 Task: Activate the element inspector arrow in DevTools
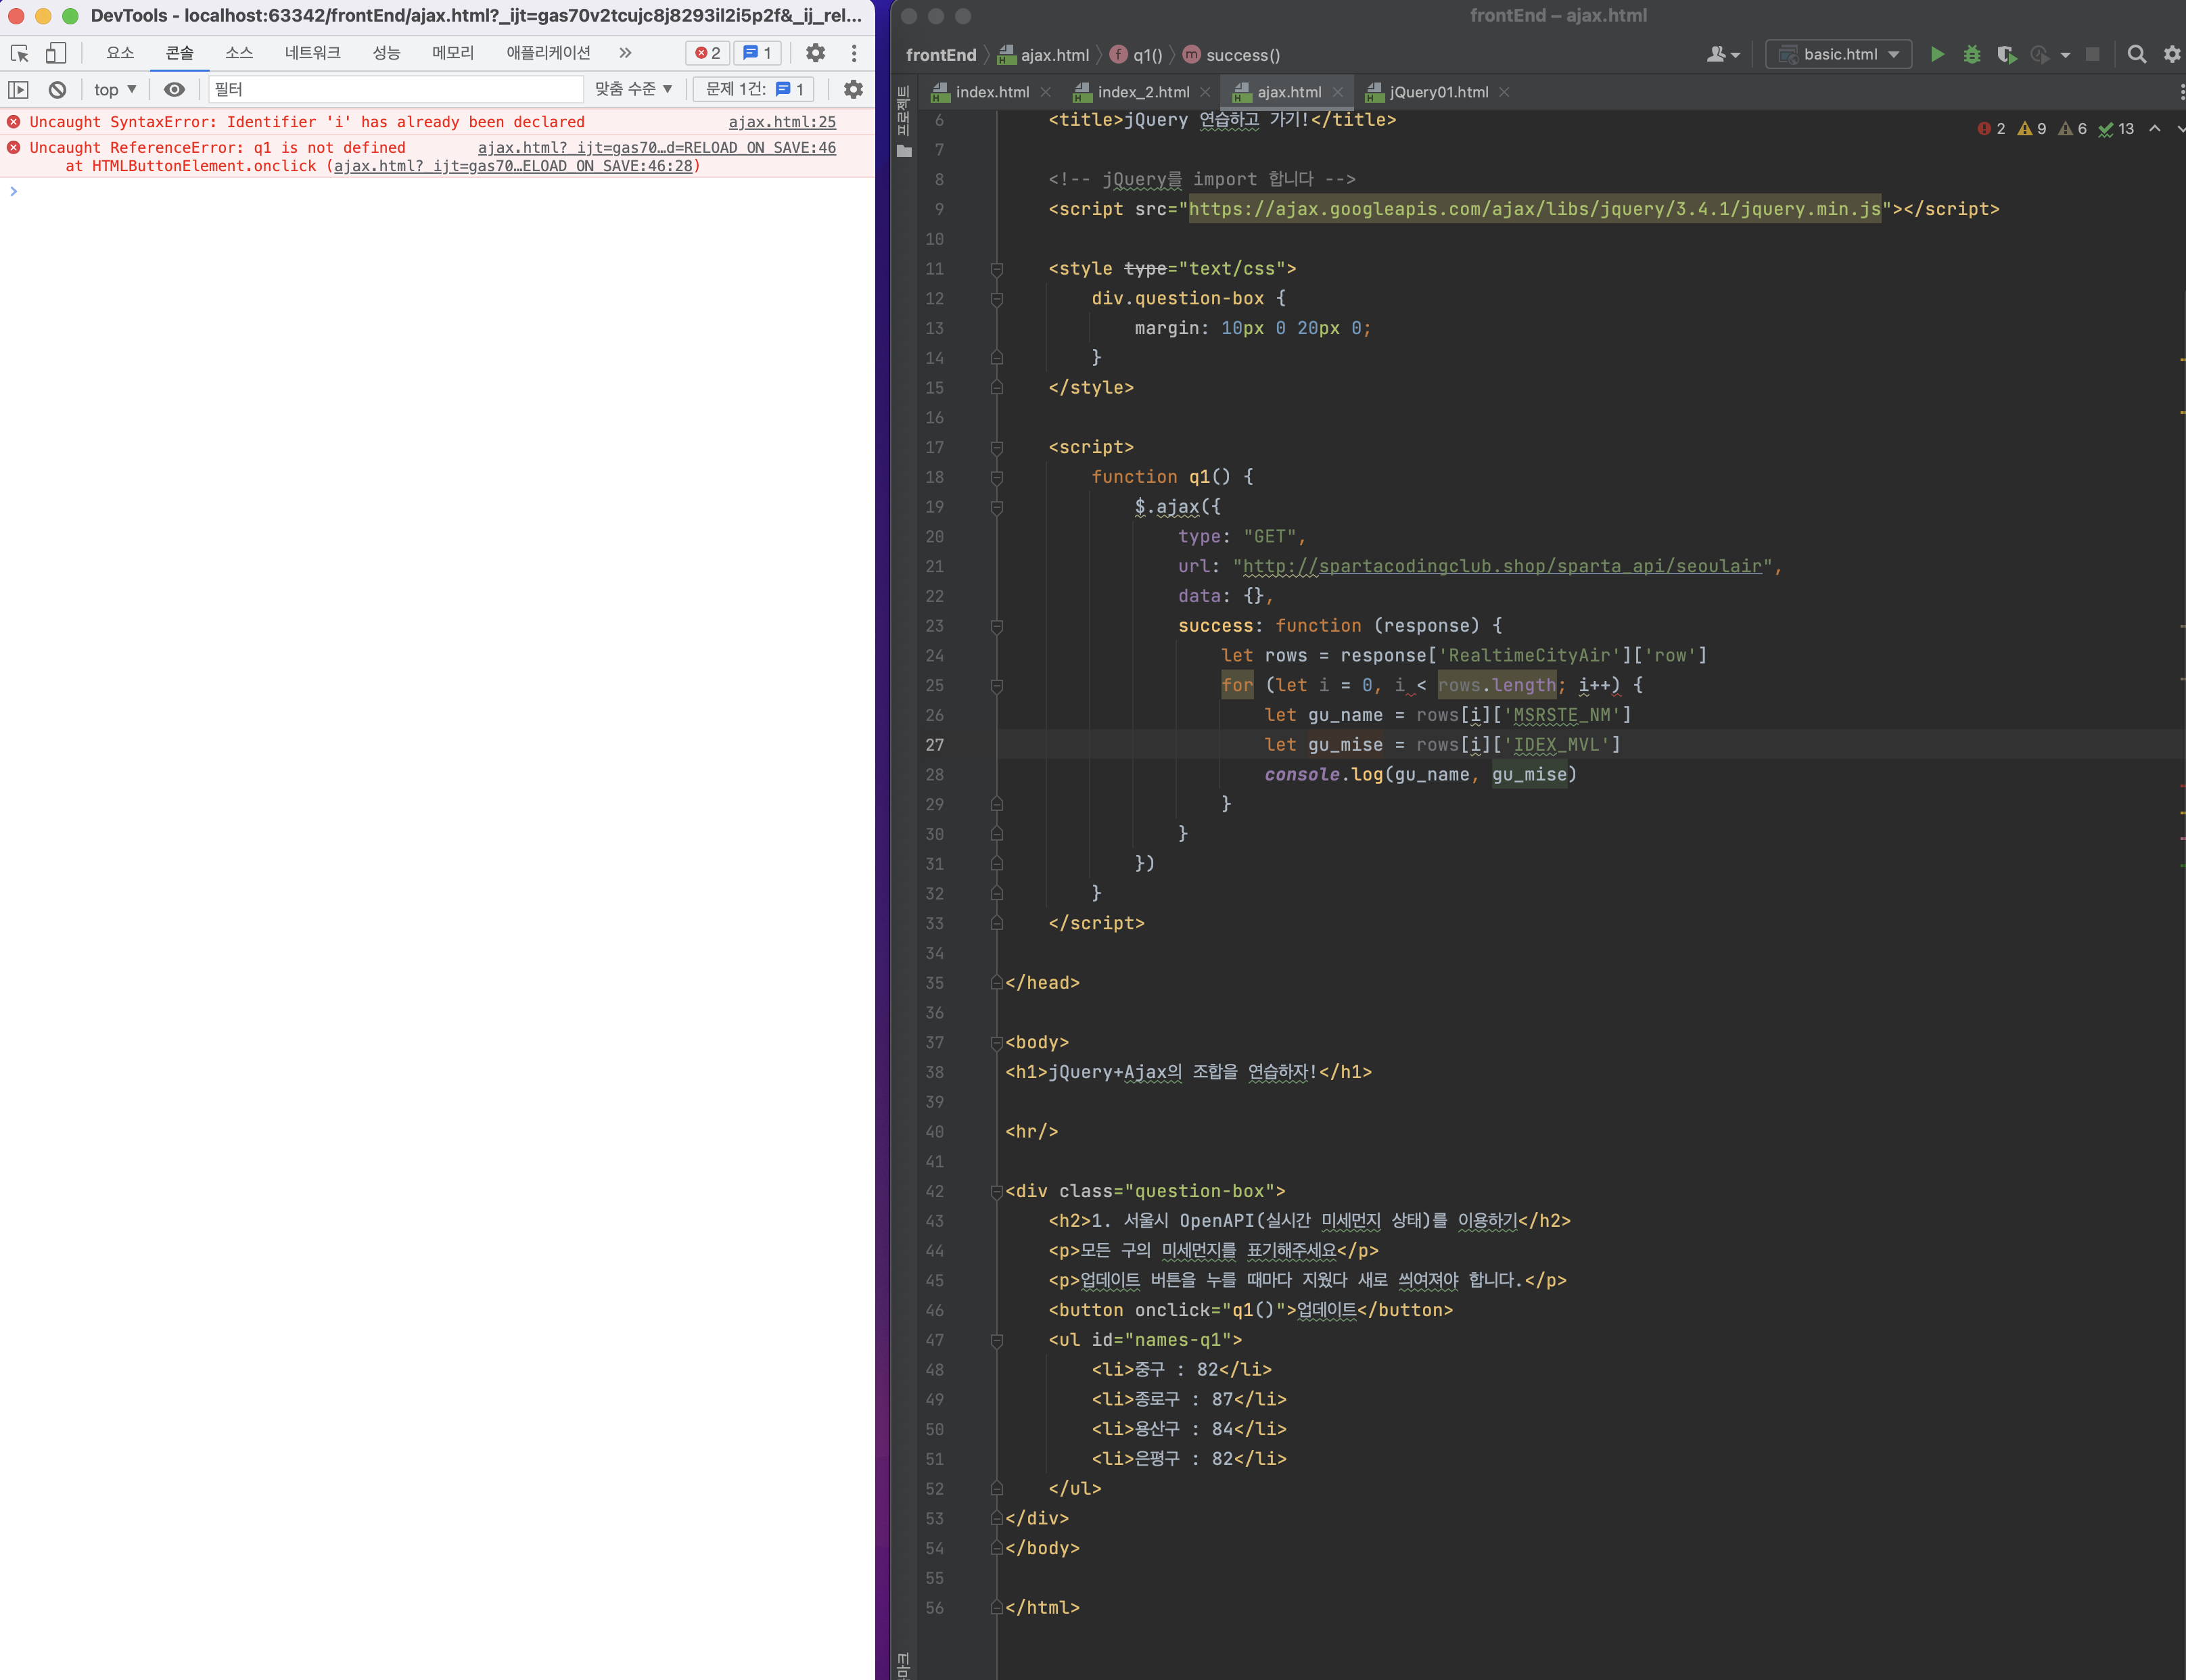(19, 53)
